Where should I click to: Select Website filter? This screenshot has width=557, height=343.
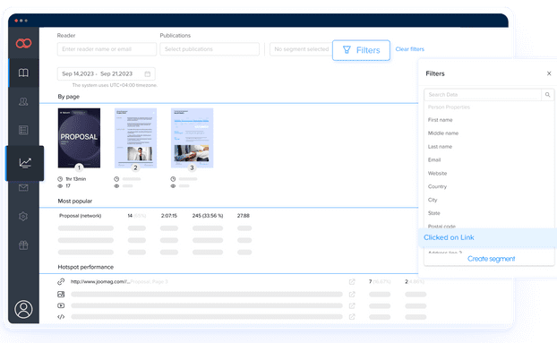pos(437,173)
